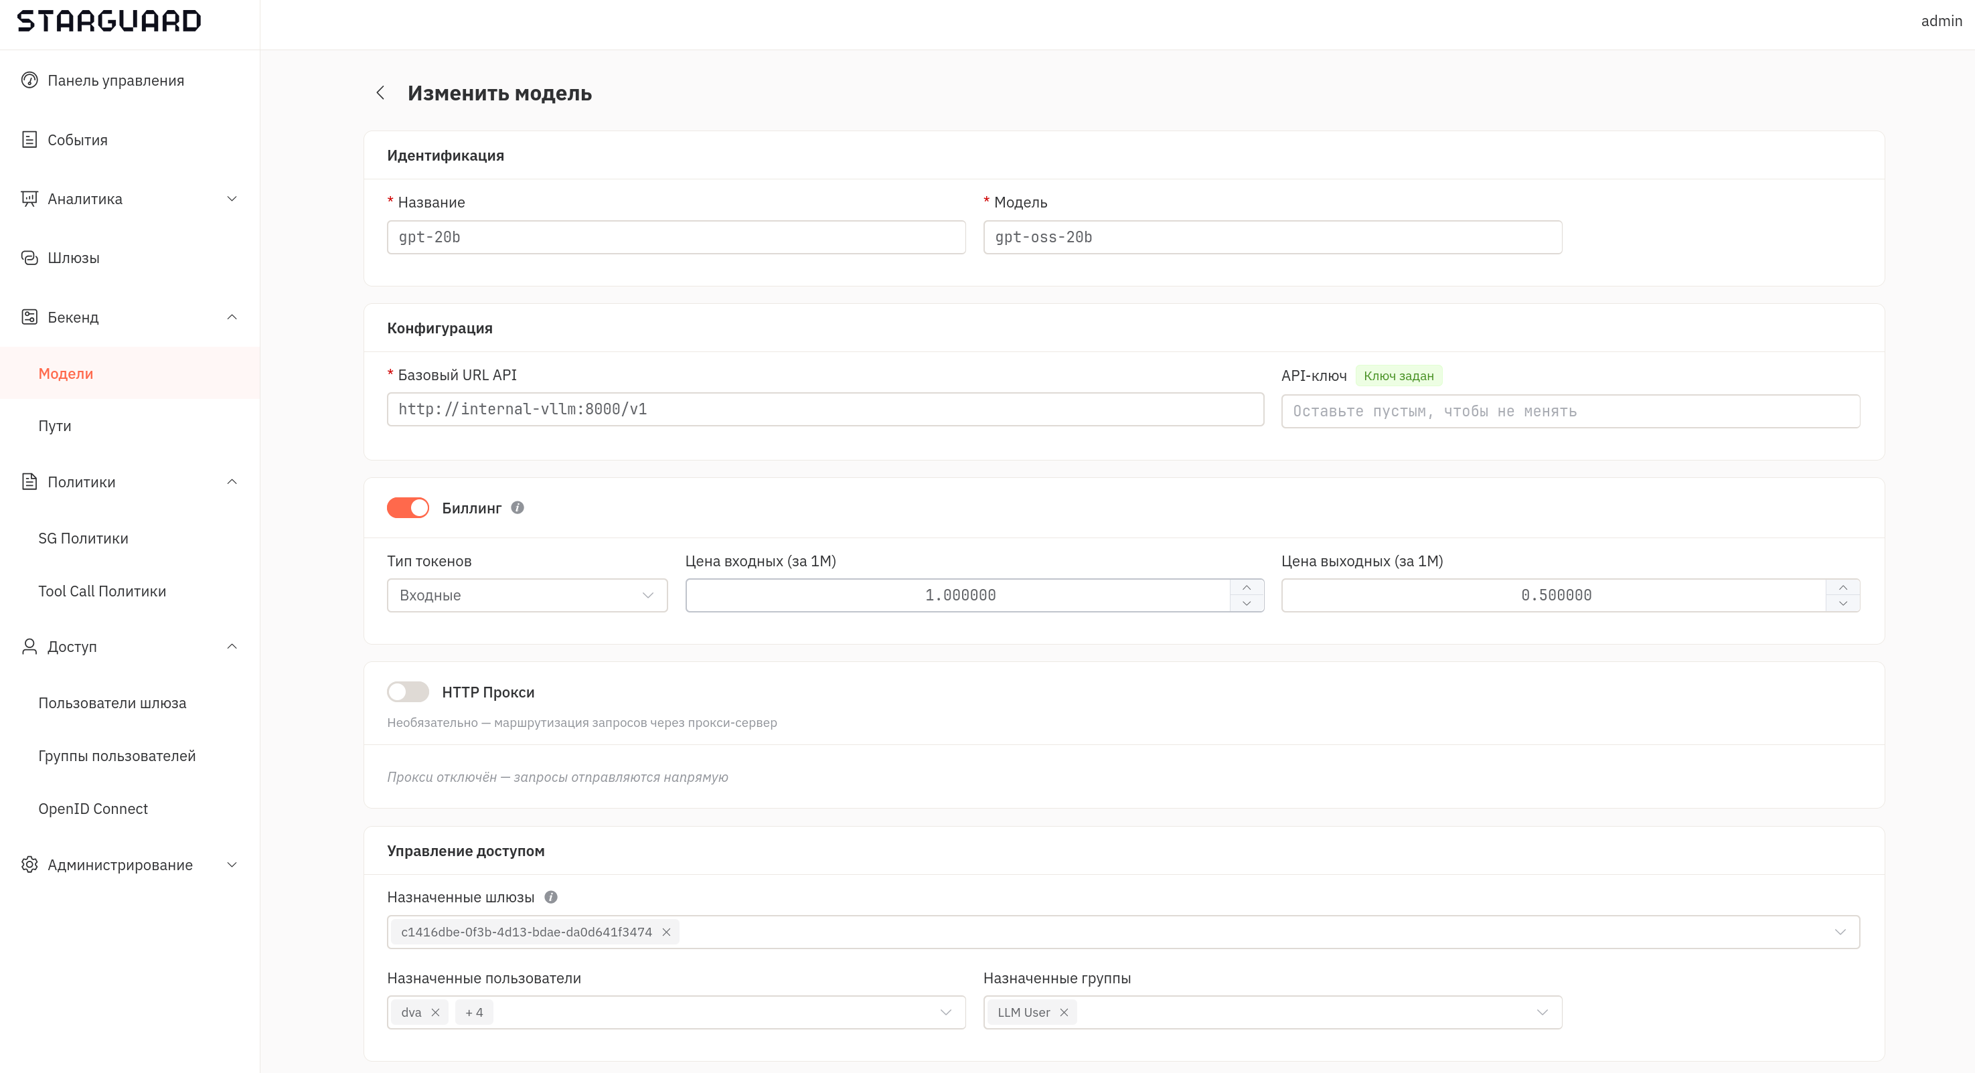This screenshot has width=1975, height=1073.
Task: Click the info icon next to Назначенные шлюзы
Action: click(550, 897)
